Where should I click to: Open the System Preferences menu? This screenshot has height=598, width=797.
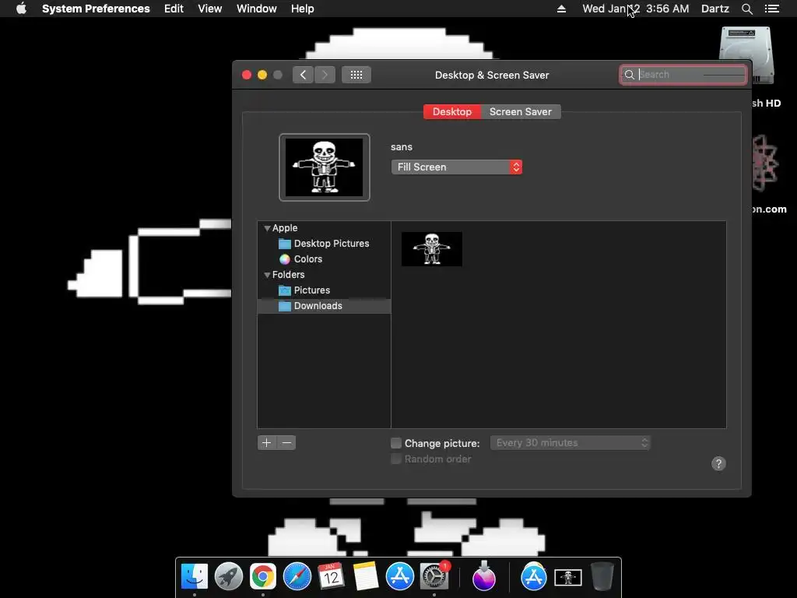click(96, 9)
